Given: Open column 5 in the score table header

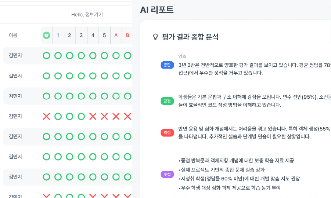Looking at the screenshot, I should (104, 36).
